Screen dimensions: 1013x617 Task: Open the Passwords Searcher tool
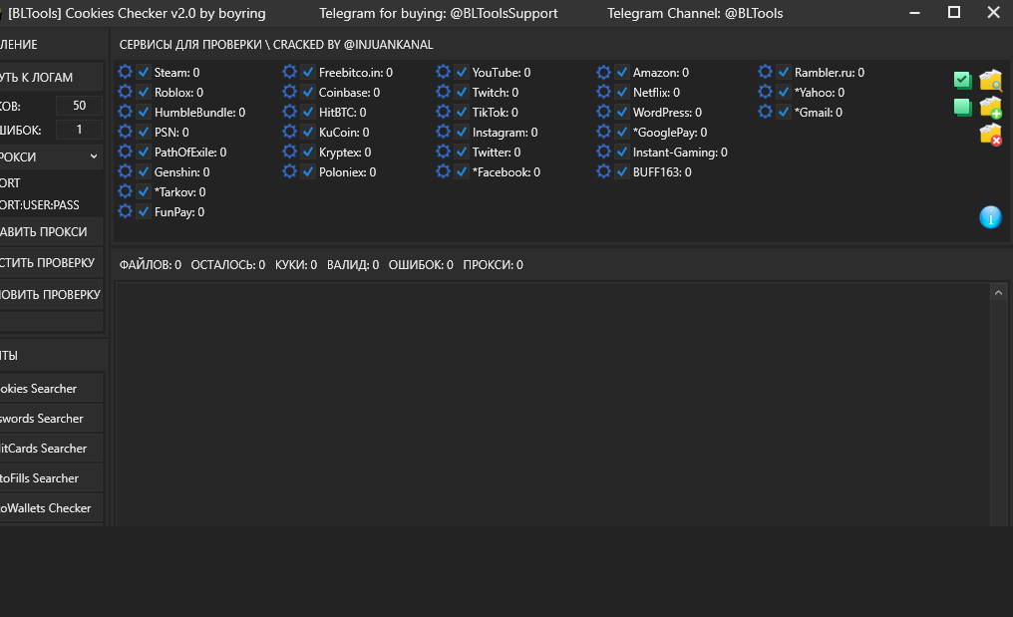coord(51,418)
